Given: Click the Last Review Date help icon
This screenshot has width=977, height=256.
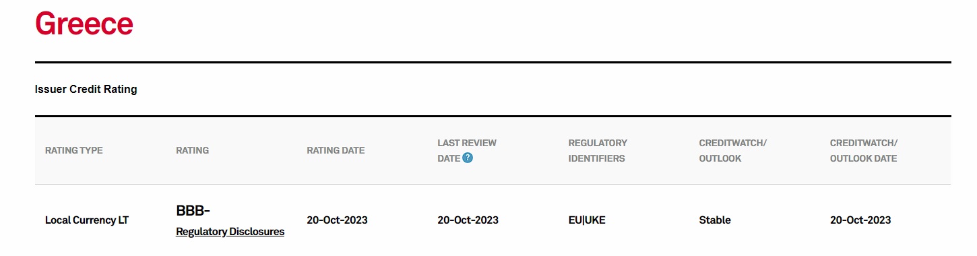Looking at the screenshot, I should (468, 158).
